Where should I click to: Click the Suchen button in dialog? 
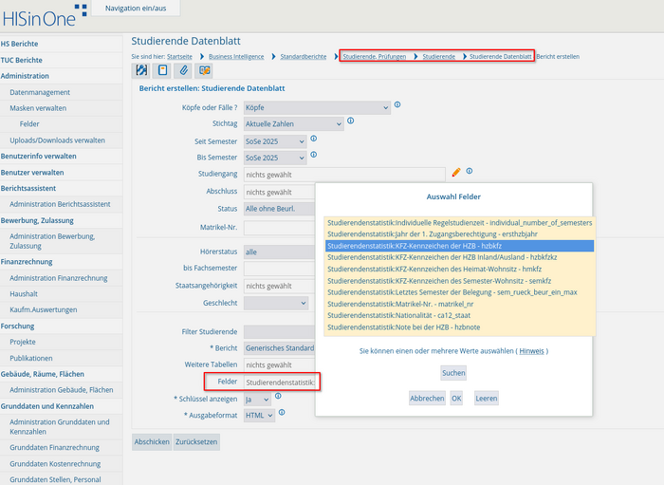point(453,373)
